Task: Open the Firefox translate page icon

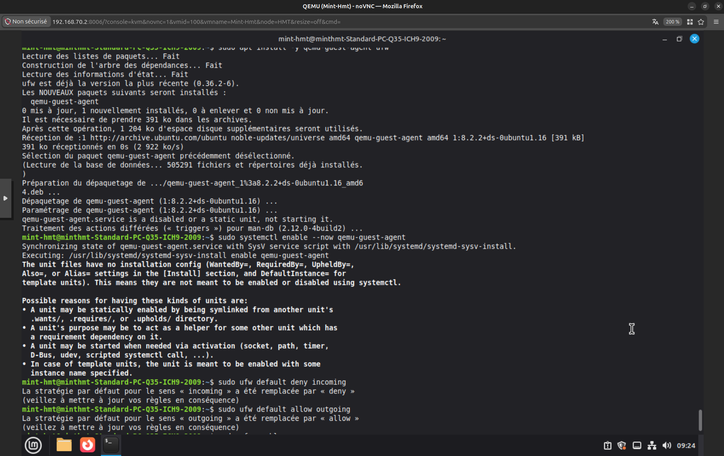Action: [x=655, y=22]
